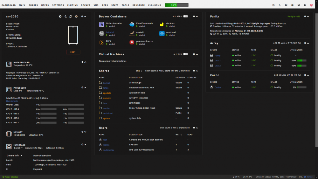Open the feedback speech-bubble icon
This screenshot has height=179, width=318.
tap(286, 5)
